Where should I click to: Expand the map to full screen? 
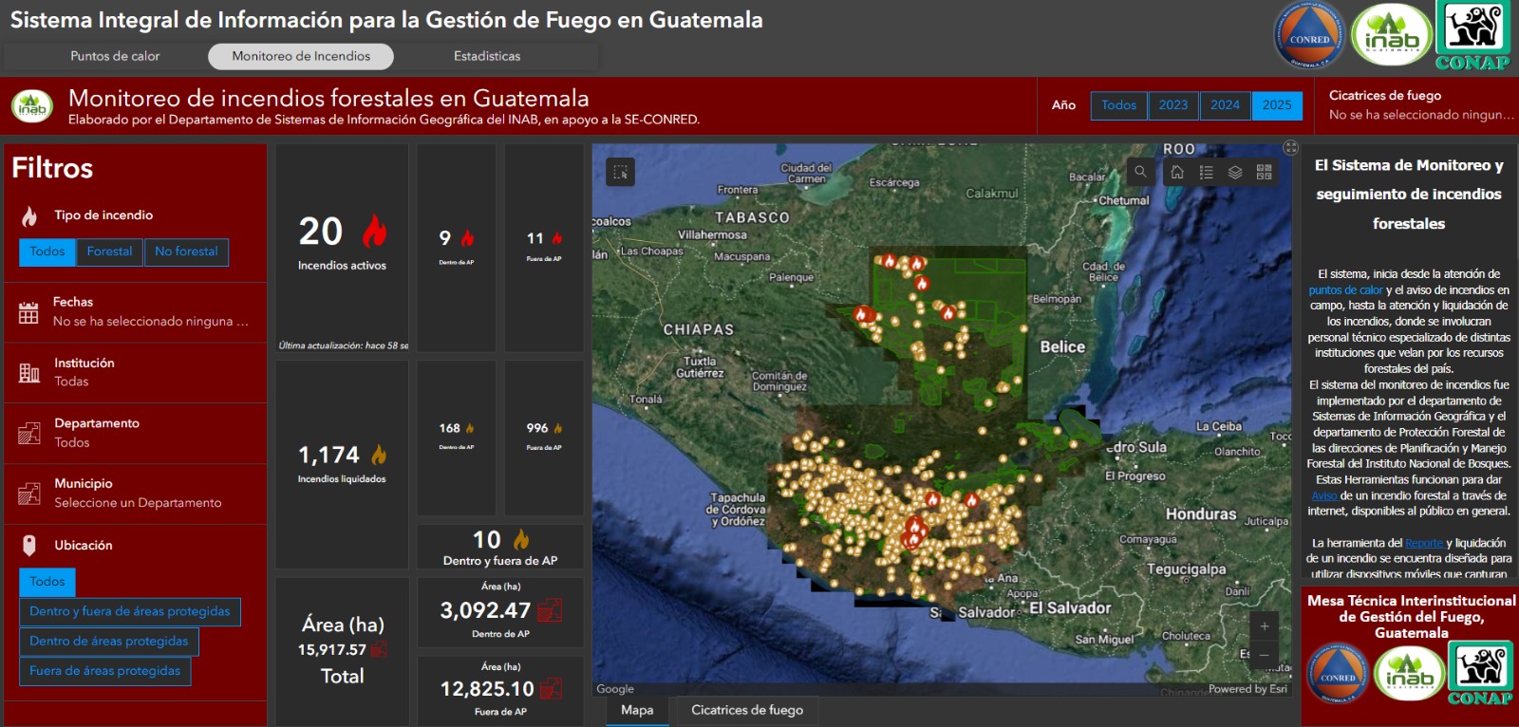click(x=1290, y=147)
